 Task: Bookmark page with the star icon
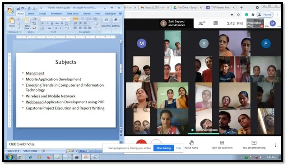point(238,15)
